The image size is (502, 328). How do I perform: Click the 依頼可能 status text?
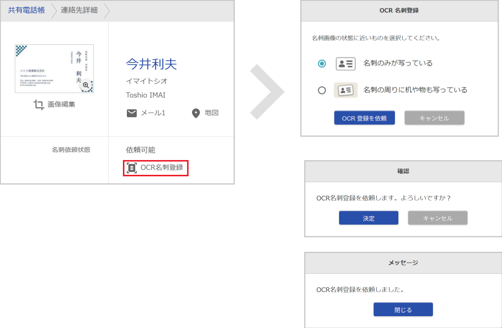(140, 150)
